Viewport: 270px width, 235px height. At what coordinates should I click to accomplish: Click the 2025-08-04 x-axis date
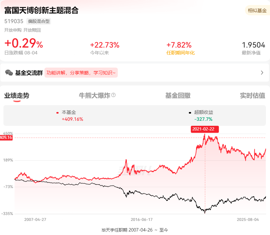click(x=248, y=220)
